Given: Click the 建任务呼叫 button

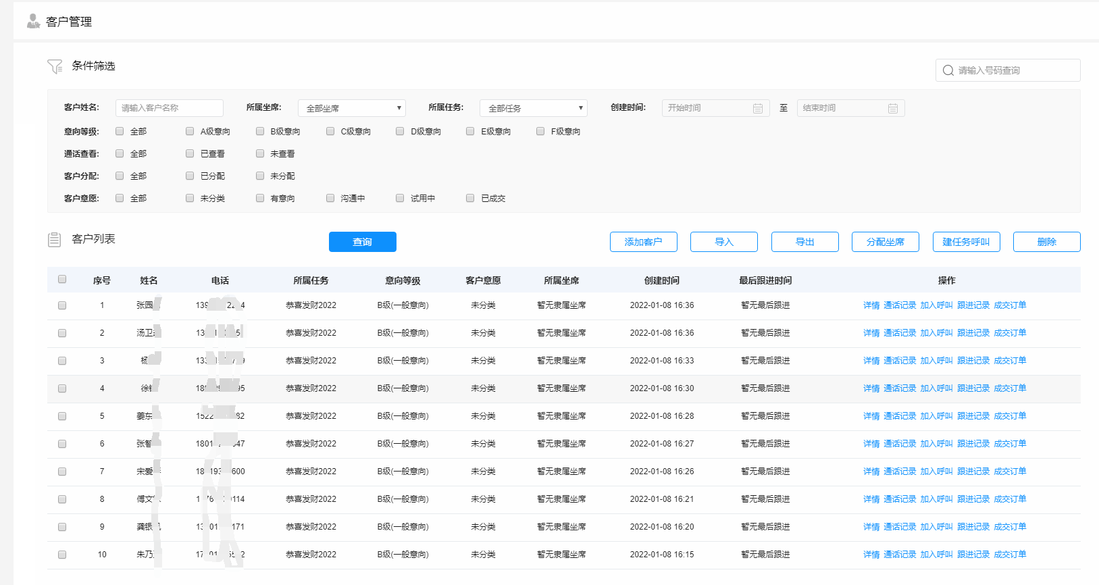Looking at the screenshot, I should click(967, 242).
